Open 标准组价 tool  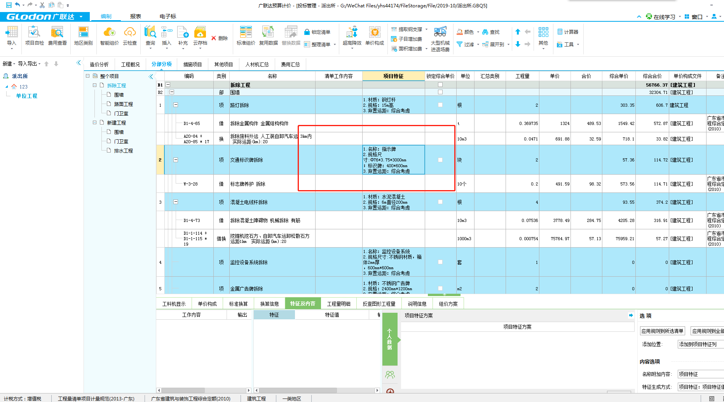point(246,36)
